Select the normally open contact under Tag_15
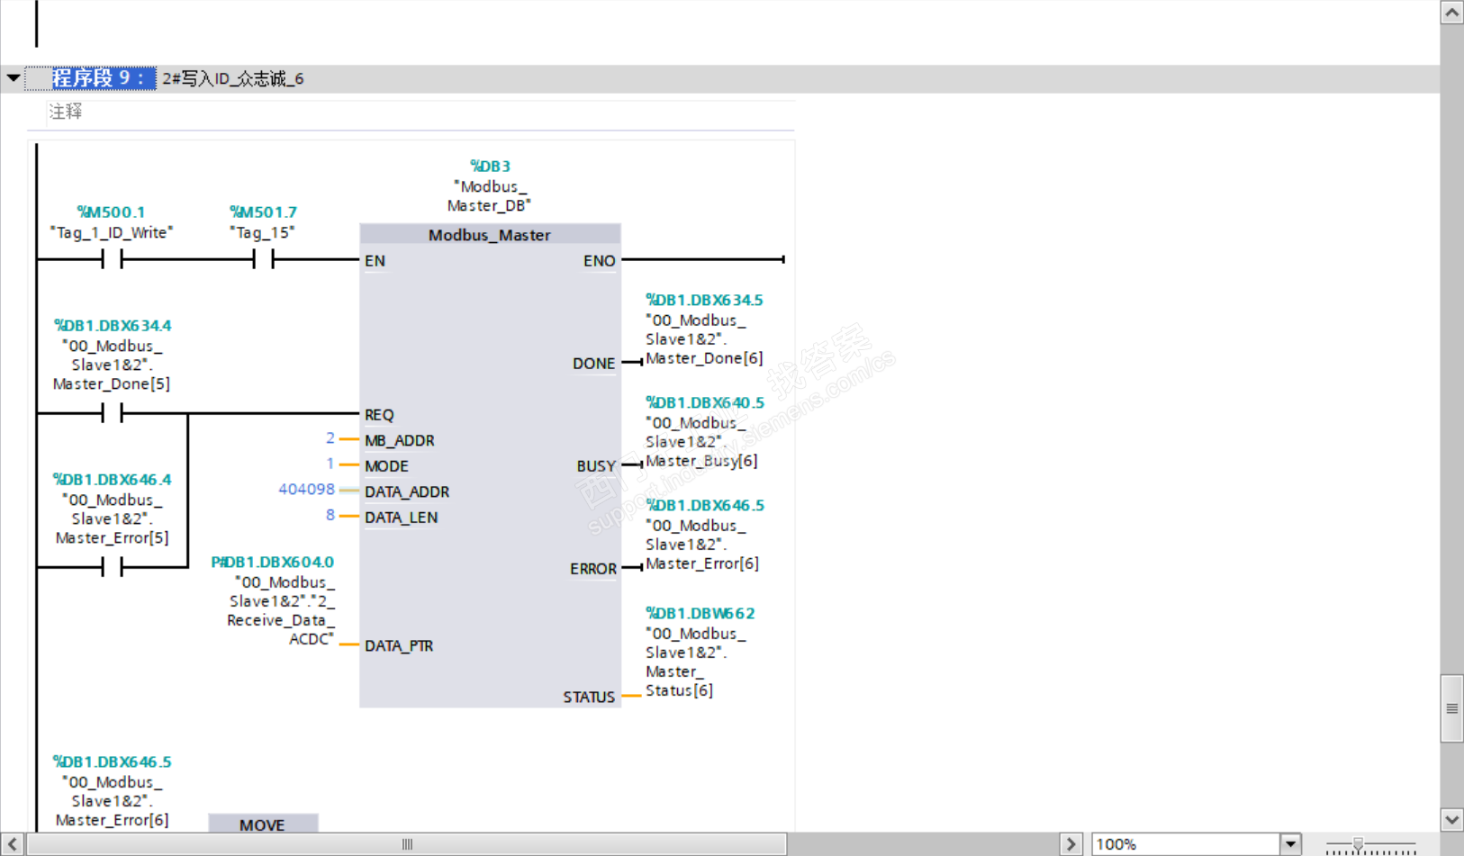The image size is (1464, 856). point(263,260)
